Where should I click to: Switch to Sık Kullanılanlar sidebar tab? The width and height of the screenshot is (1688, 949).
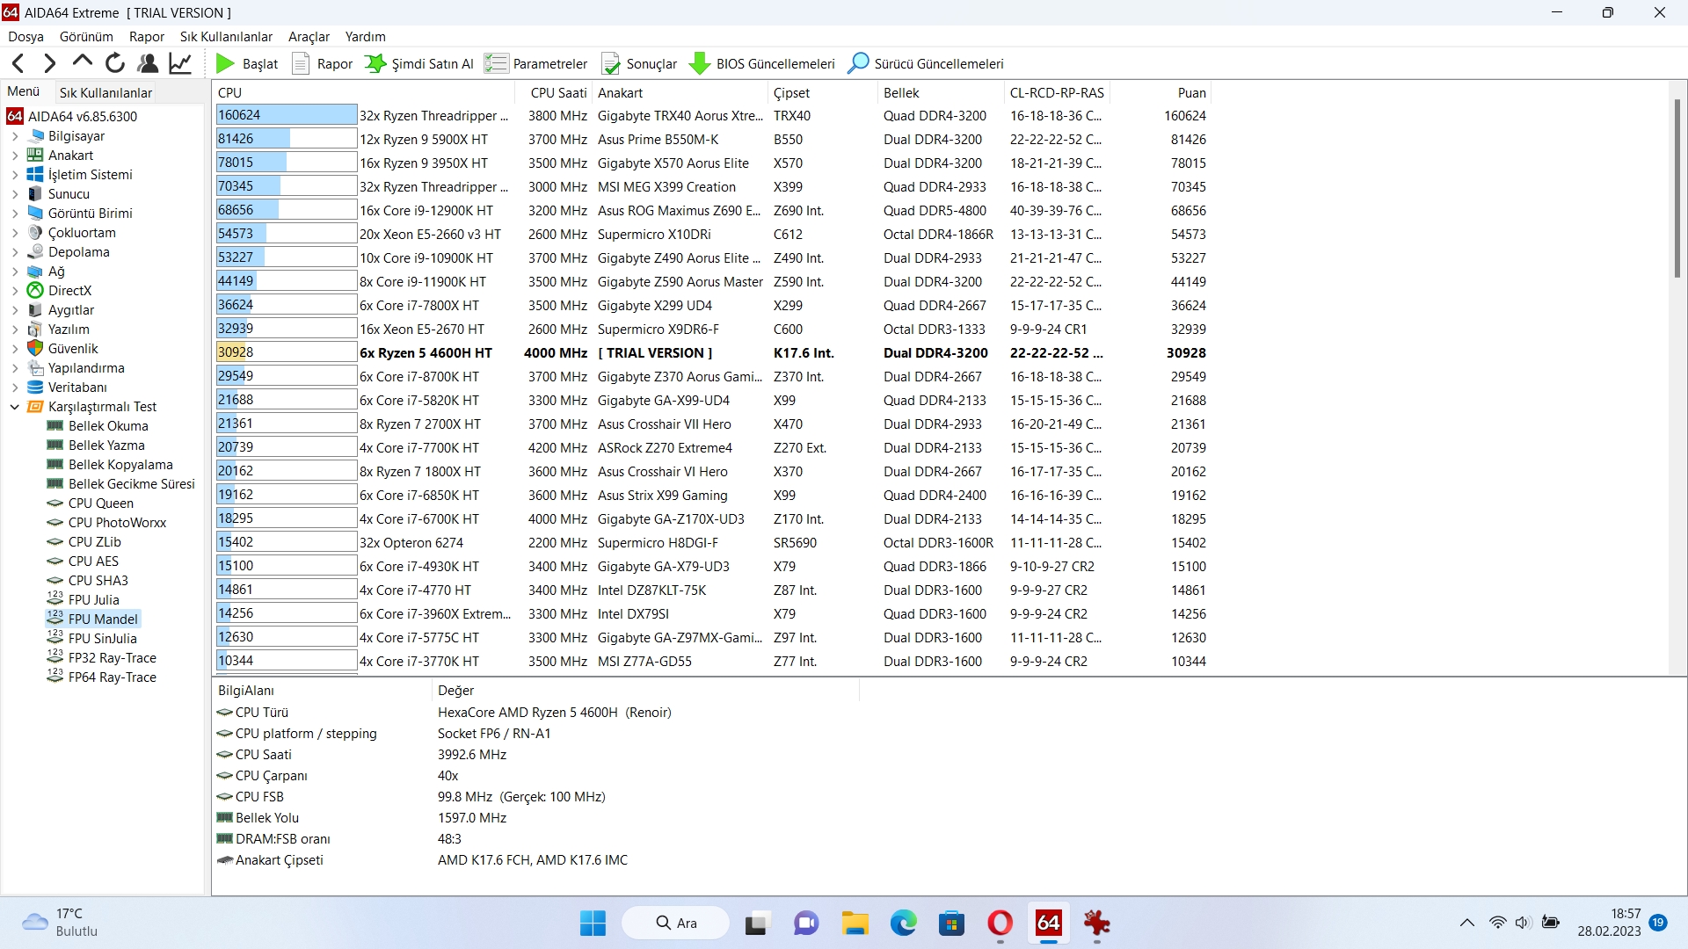click(x=105, y=92)
